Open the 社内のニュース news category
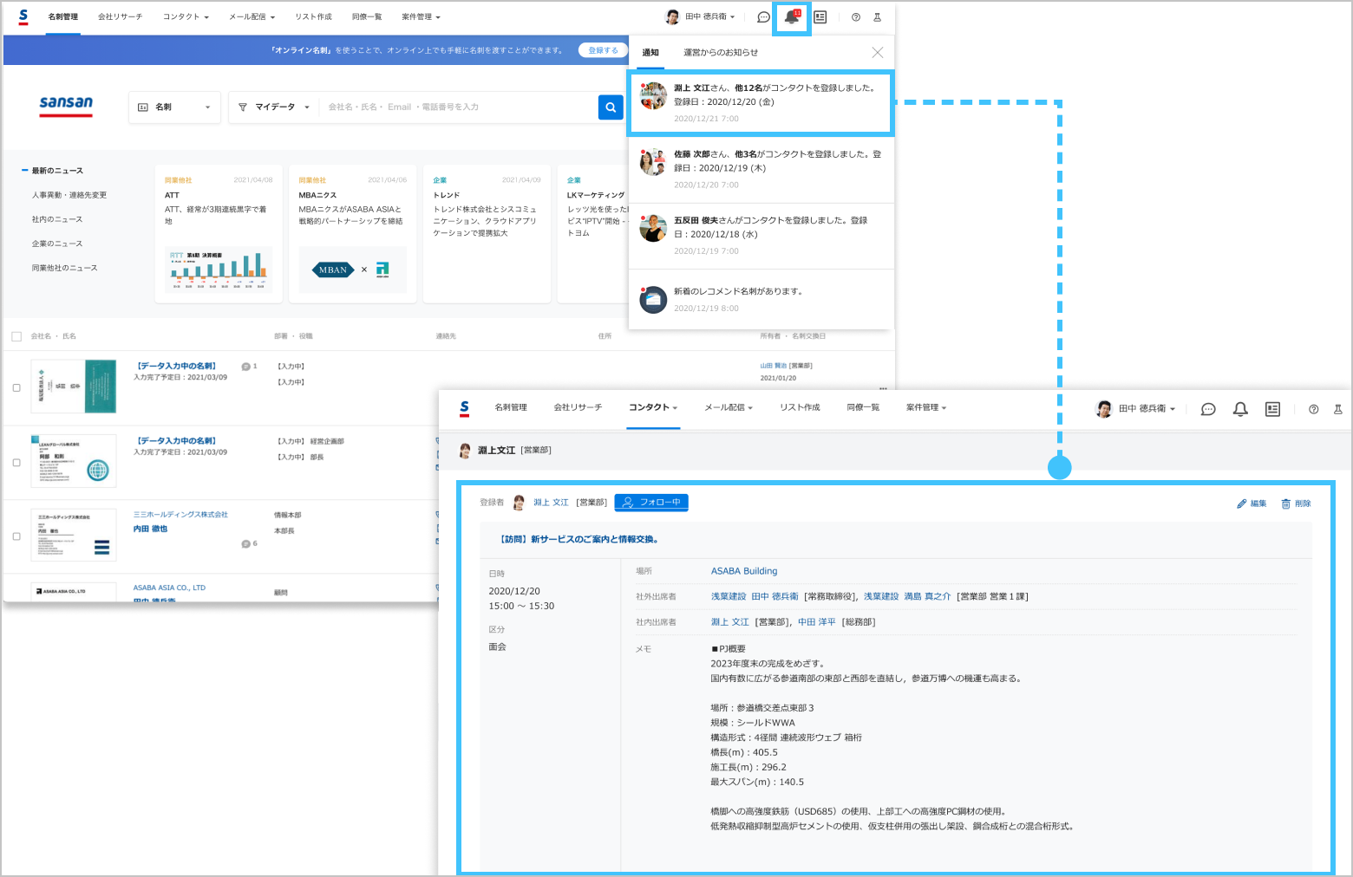 [57, 219]
